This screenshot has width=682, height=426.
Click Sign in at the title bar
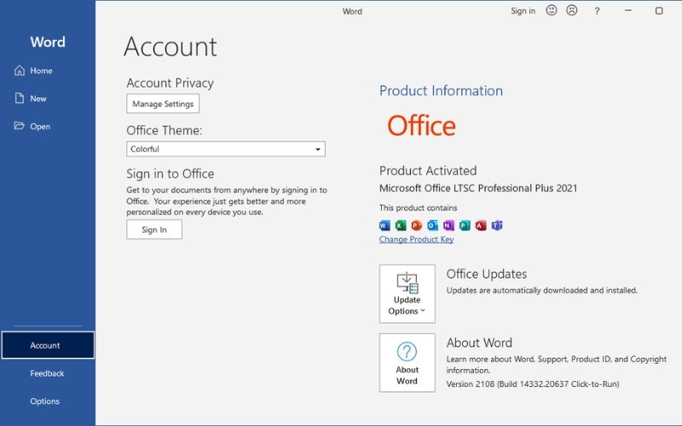click(x=523, y=11)
